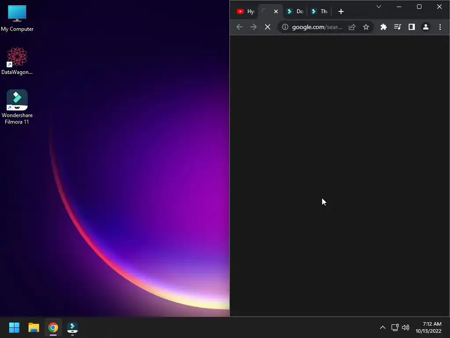
Task: Minimize the Chrome window
Action: click(399, 7)
